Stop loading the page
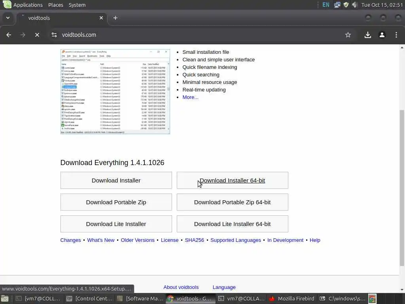 click(37, 35)
